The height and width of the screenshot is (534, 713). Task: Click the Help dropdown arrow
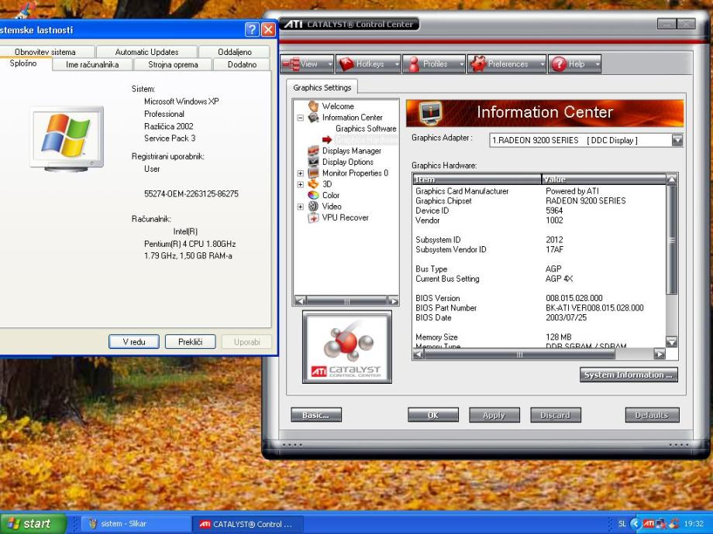tap(598, 64)
